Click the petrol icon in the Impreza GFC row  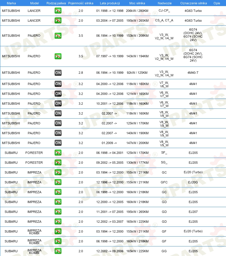[x=58, y=182]
